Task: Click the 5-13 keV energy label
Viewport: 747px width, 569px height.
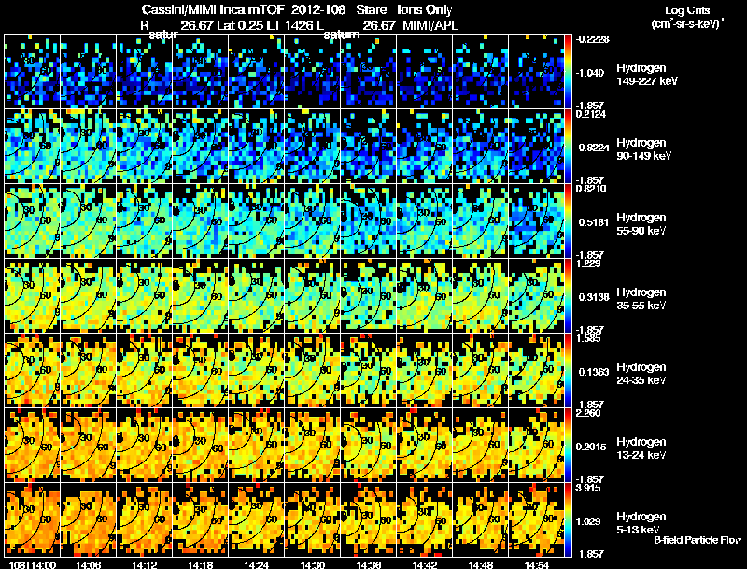Action: click(x=638, y=530)
